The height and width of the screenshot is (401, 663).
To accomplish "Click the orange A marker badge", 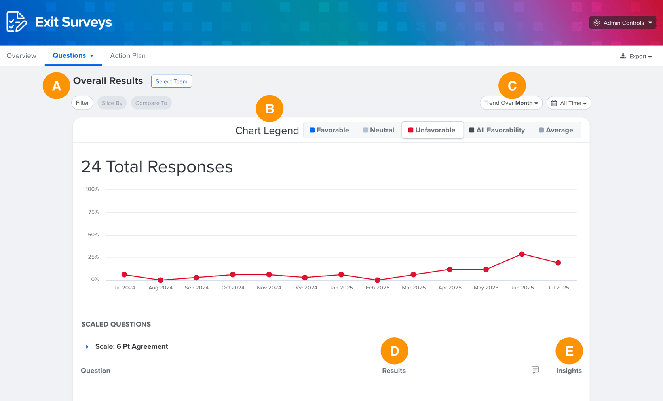I will click(56, 85).
